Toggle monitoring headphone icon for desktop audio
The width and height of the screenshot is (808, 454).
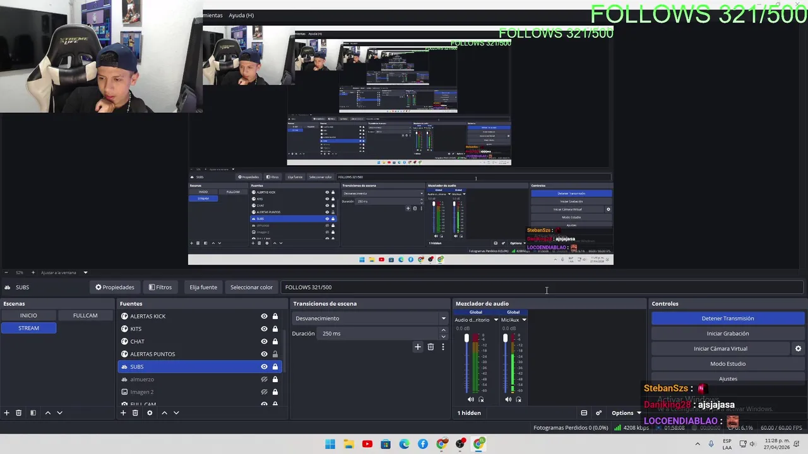[481, 399]
